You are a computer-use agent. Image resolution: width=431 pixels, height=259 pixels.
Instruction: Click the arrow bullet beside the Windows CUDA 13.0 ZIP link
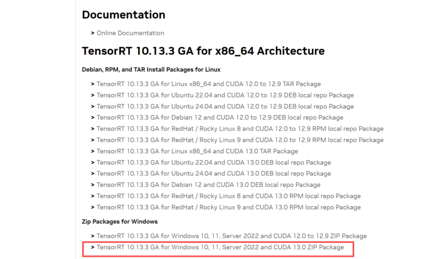[93, 248]
